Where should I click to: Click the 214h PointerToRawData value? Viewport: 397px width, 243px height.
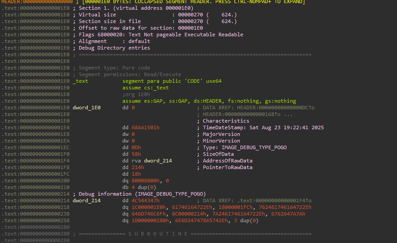coord(137,167)
